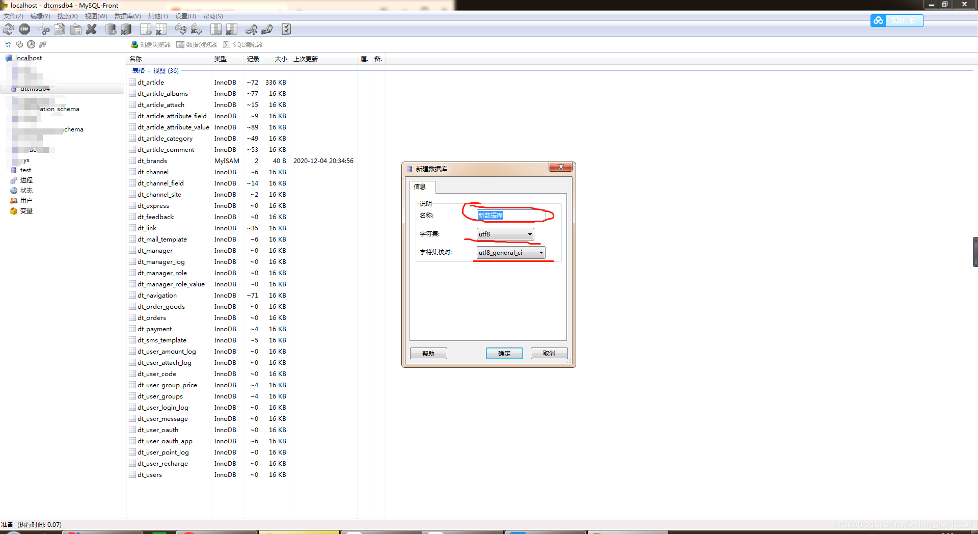Click the New Field column icon
This screenshot has width=978, height=534.
(x=216, y=30)
